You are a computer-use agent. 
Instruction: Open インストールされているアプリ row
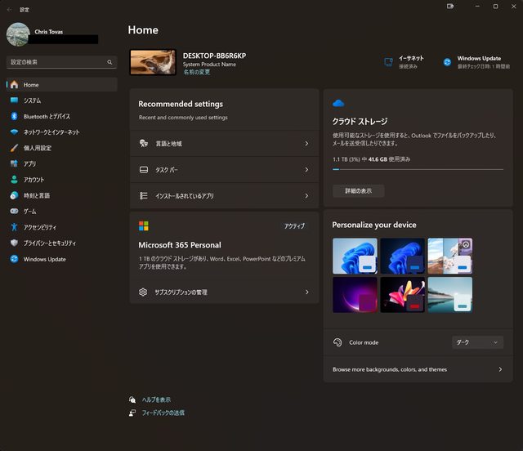coord(224,196)
